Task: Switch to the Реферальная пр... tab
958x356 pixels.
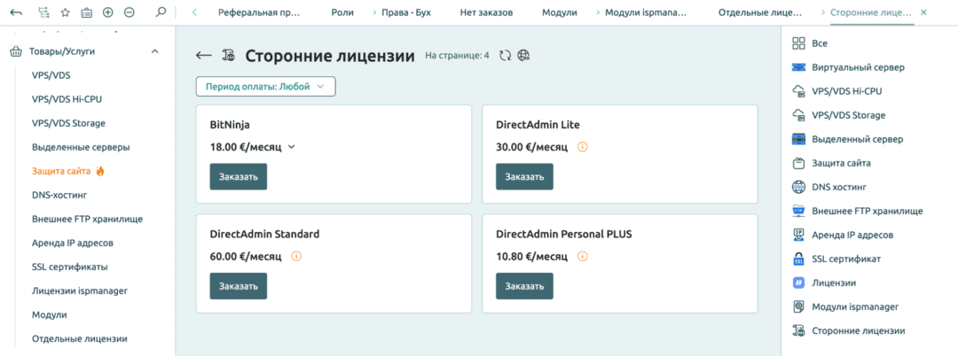Action: [x=260, y=12]
